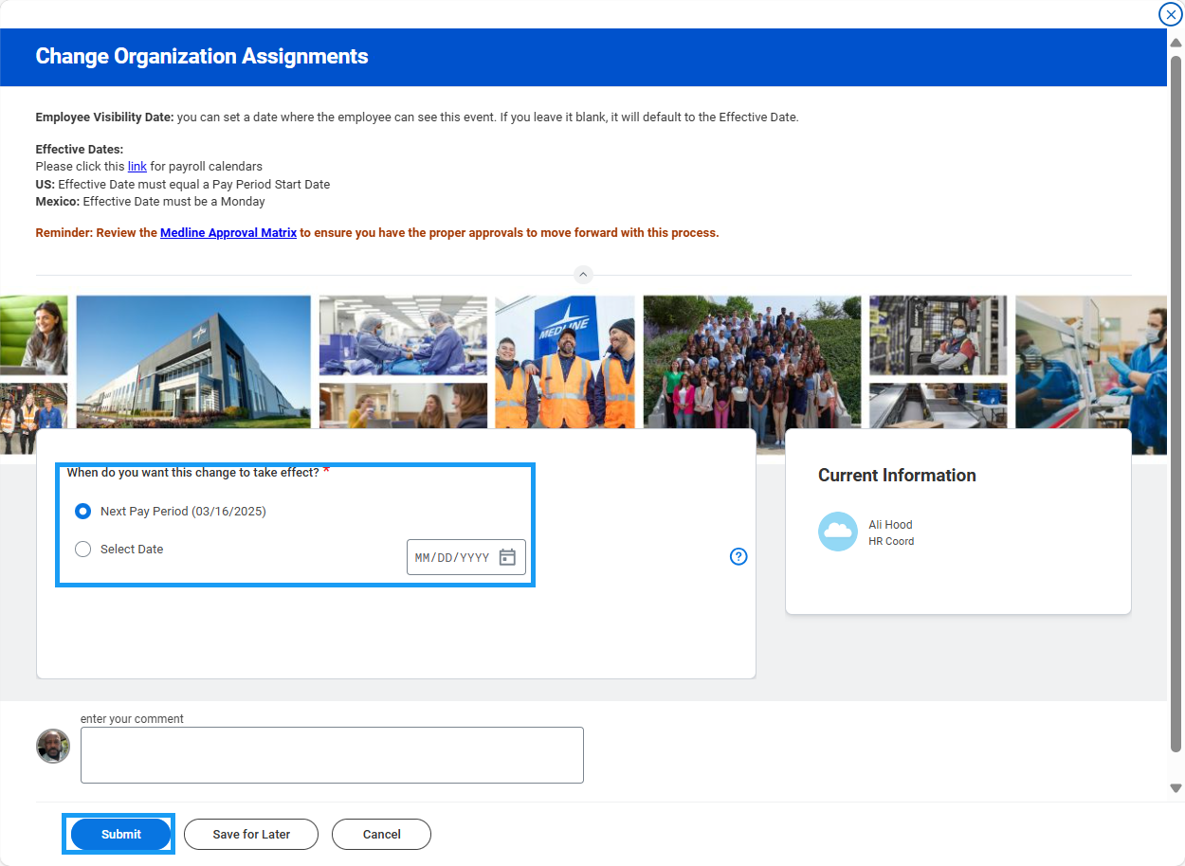Click the large group photo in the banner
Screen dimensions: 1185x866
pos(752,362)
